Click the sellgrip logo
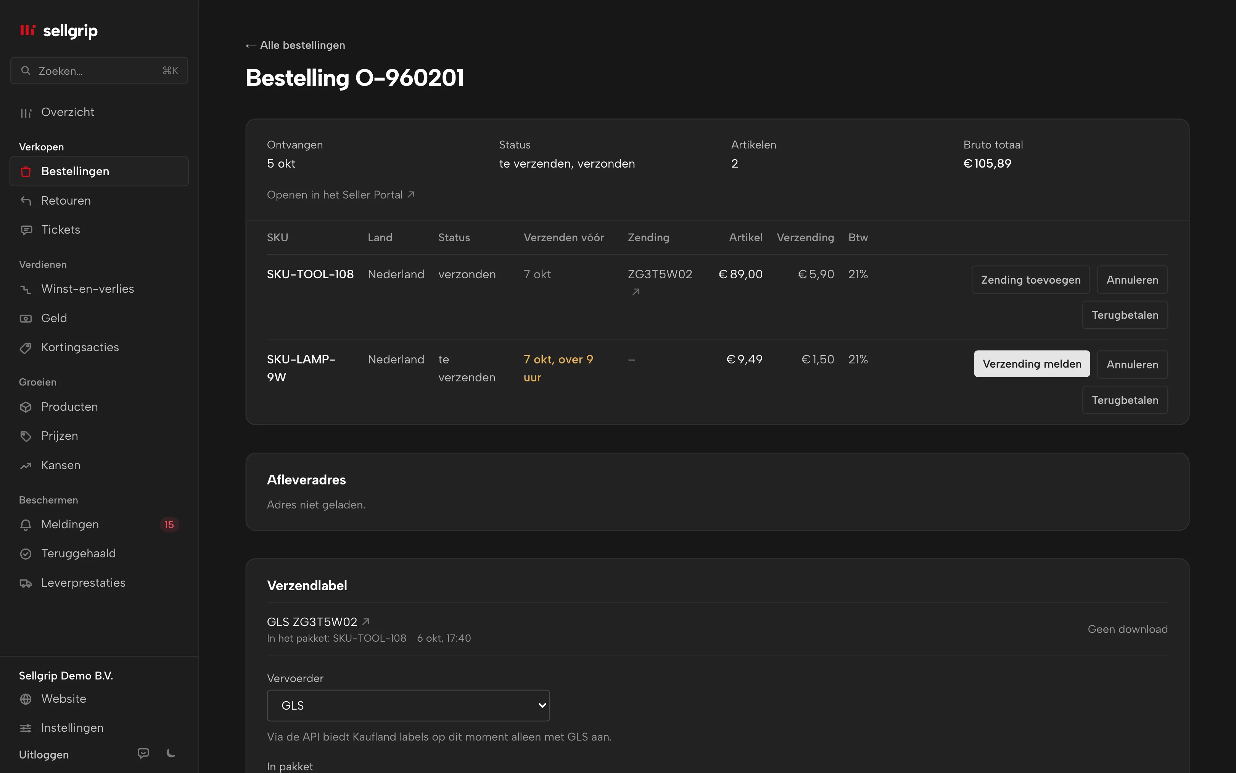Viewport: 1236px width, 773px height. (59, 31)
